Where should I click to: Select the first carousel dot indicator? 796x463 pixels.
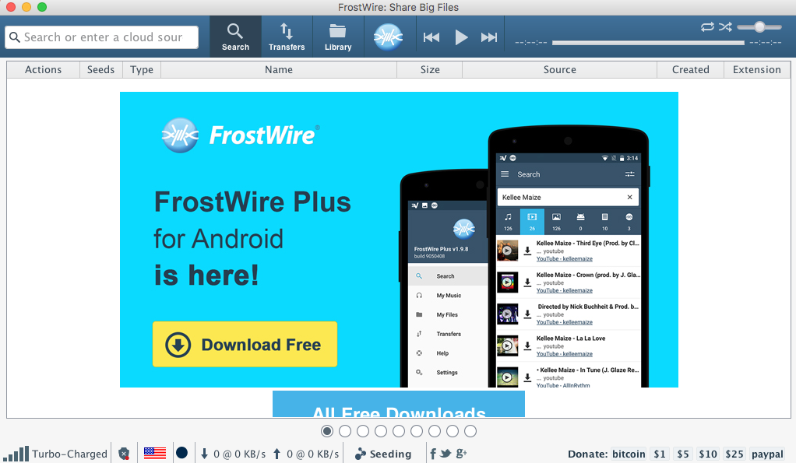point(326,430)
